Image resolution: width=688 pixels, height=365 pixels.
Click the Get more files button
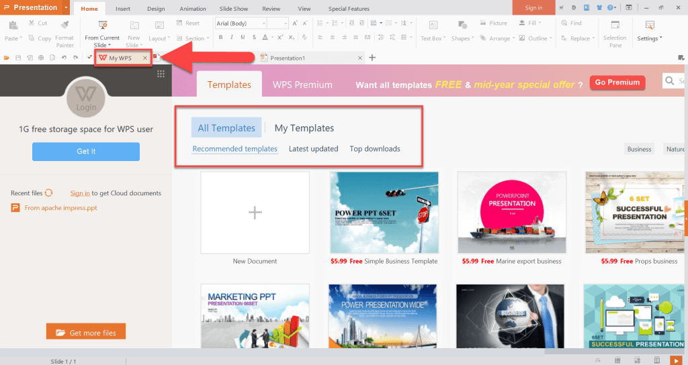[x=86, y=333]
